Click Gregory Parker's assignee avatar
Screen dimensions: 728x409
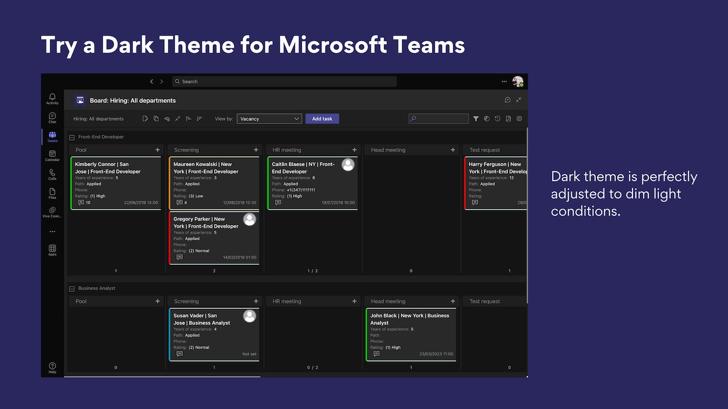tap(249, 219)
